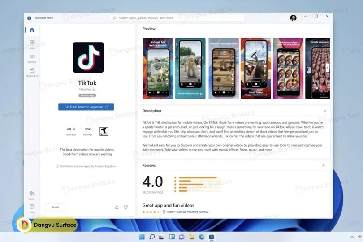Open the 'Videos for every mood' screenshot
This screenshot has height=242, width=363.
[x=158, y=68]
